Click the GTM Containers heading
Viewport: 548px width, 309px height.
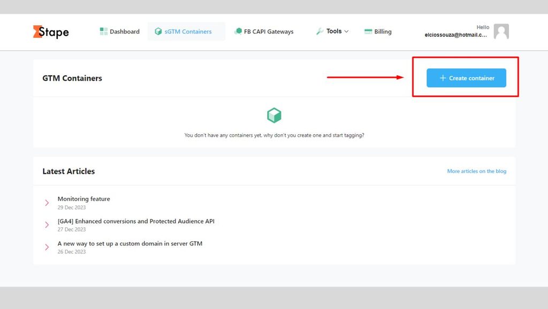(72, 78)
